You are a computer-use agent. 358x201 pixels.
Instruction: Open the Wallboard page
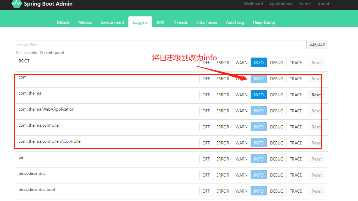pos(253,4)
